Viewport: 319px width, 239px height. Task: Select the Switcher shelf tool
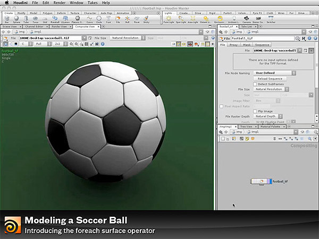coord(271,20)
